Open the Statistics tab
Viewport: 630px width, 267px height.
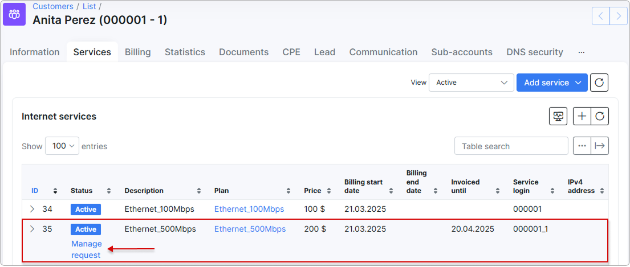185,52
